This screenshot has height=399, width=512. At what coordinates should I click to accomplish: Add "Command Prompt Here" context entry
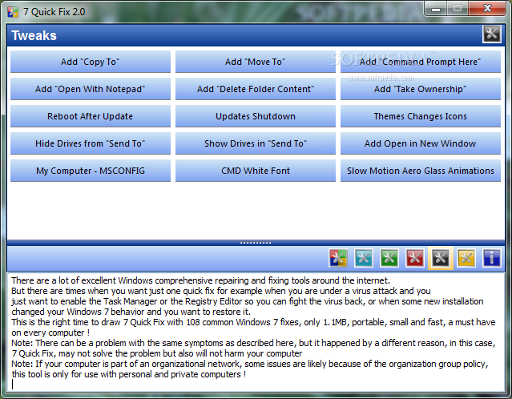tap(420, 62)
